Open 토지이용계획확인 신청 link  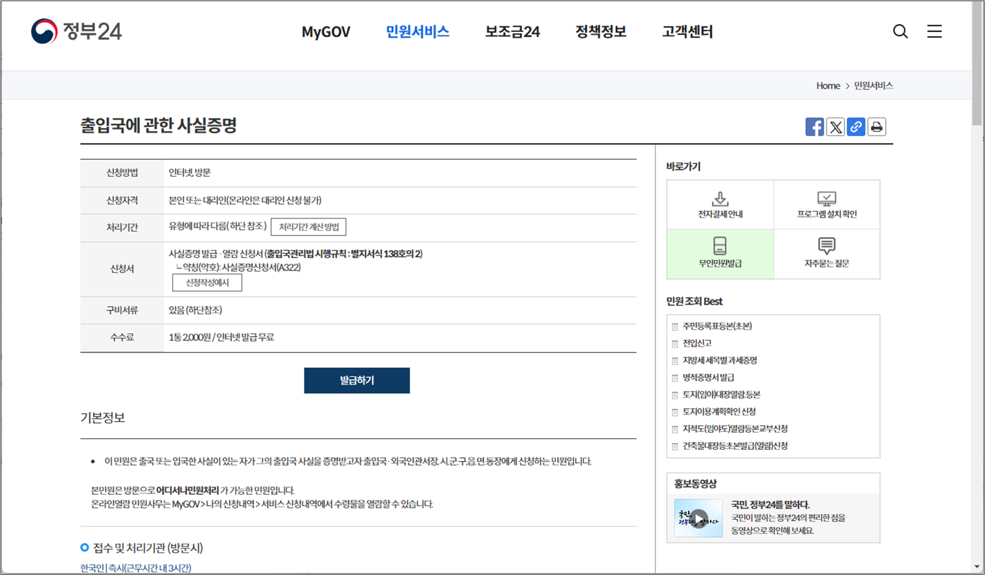point(719,412)
